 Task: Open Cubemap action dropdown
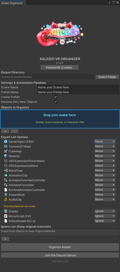(105, 151)
